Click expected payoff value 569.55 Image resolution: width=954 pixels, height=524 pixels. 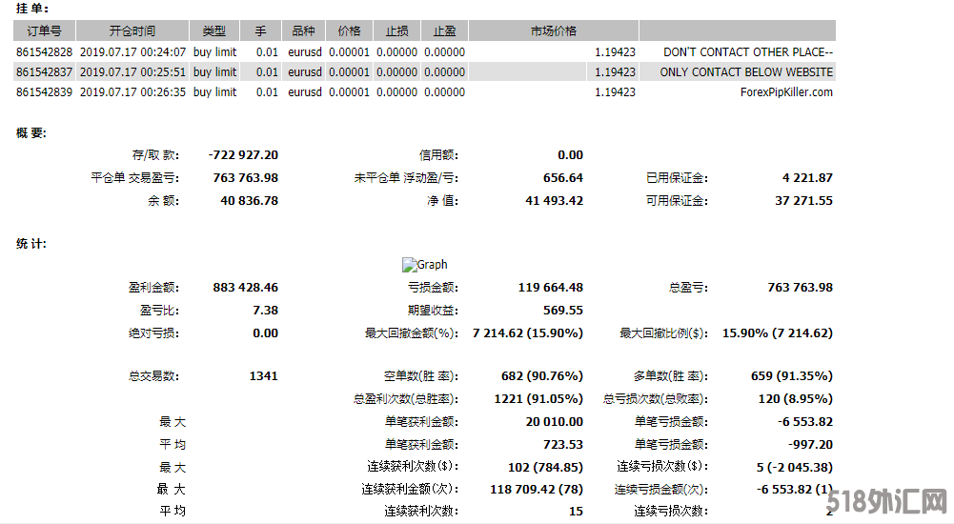(x=563, y=311)
